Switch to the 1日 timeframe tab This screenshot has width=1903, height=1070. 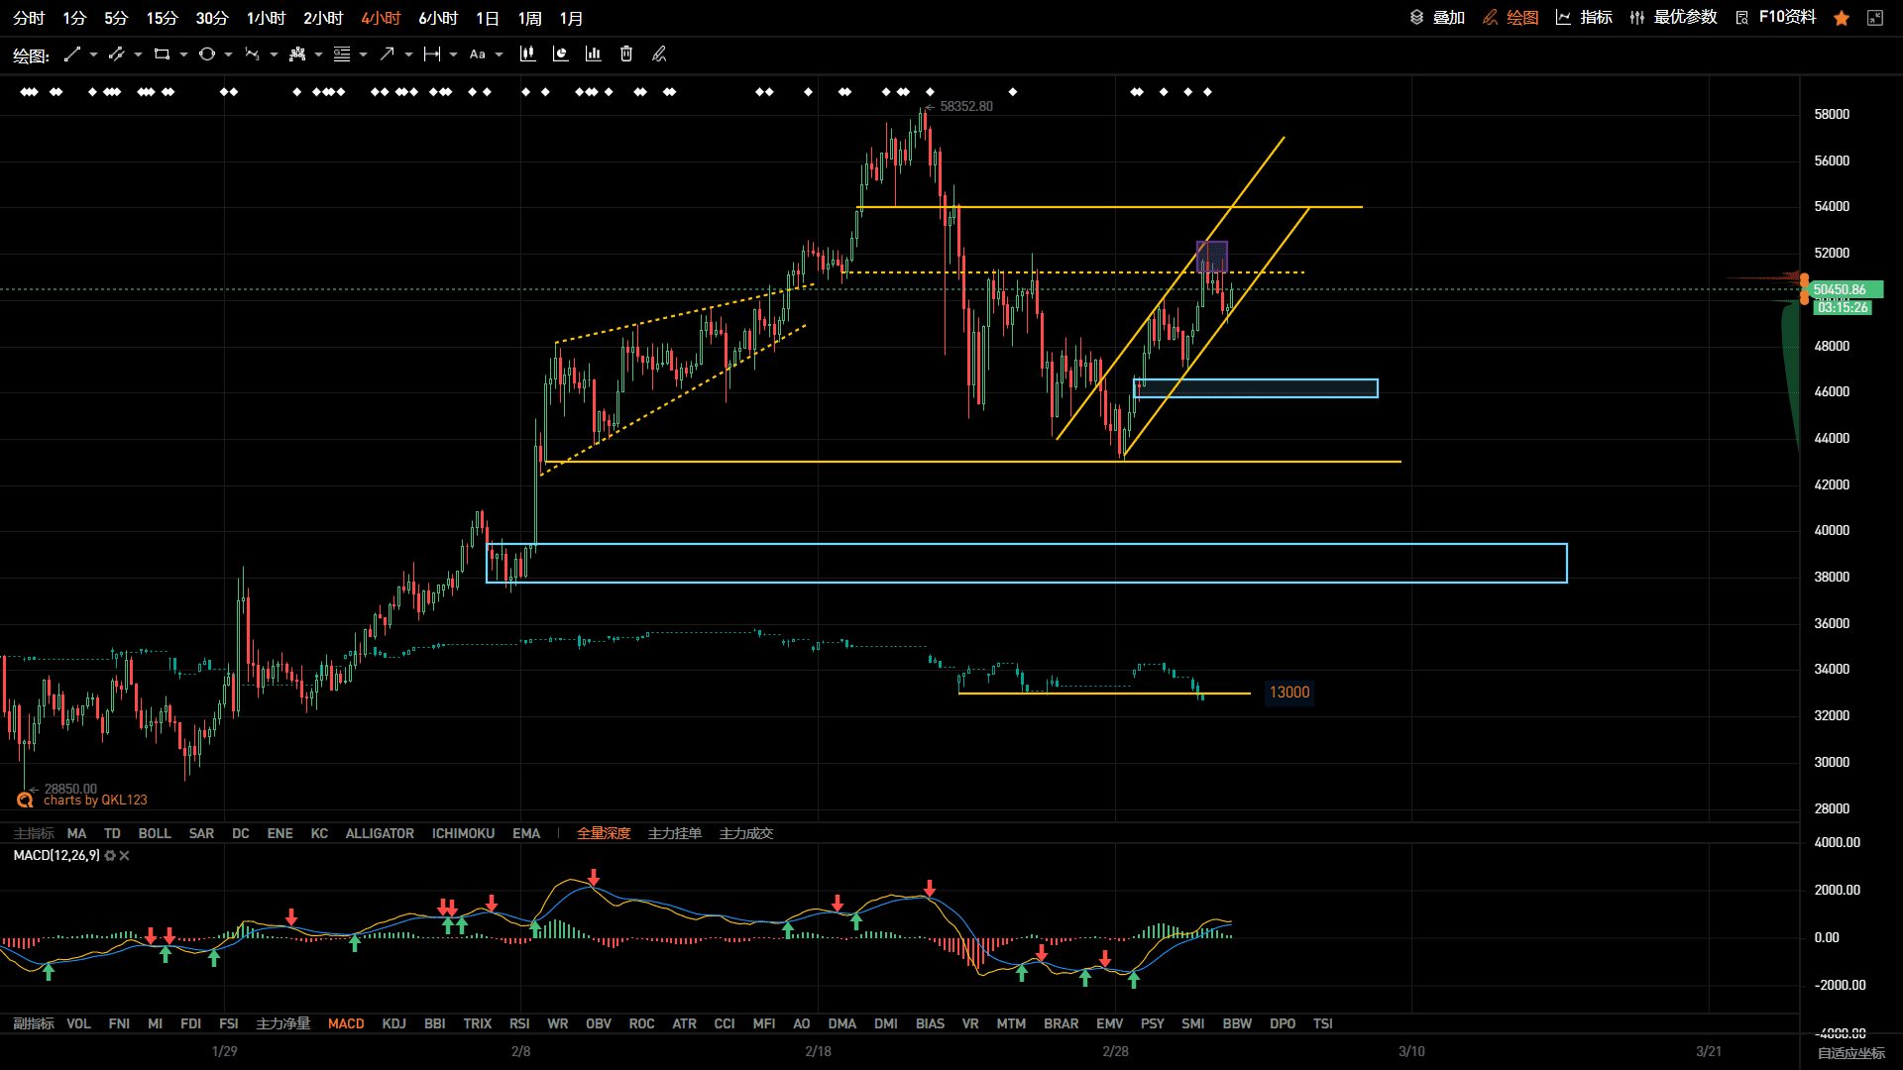coord(488,18)
